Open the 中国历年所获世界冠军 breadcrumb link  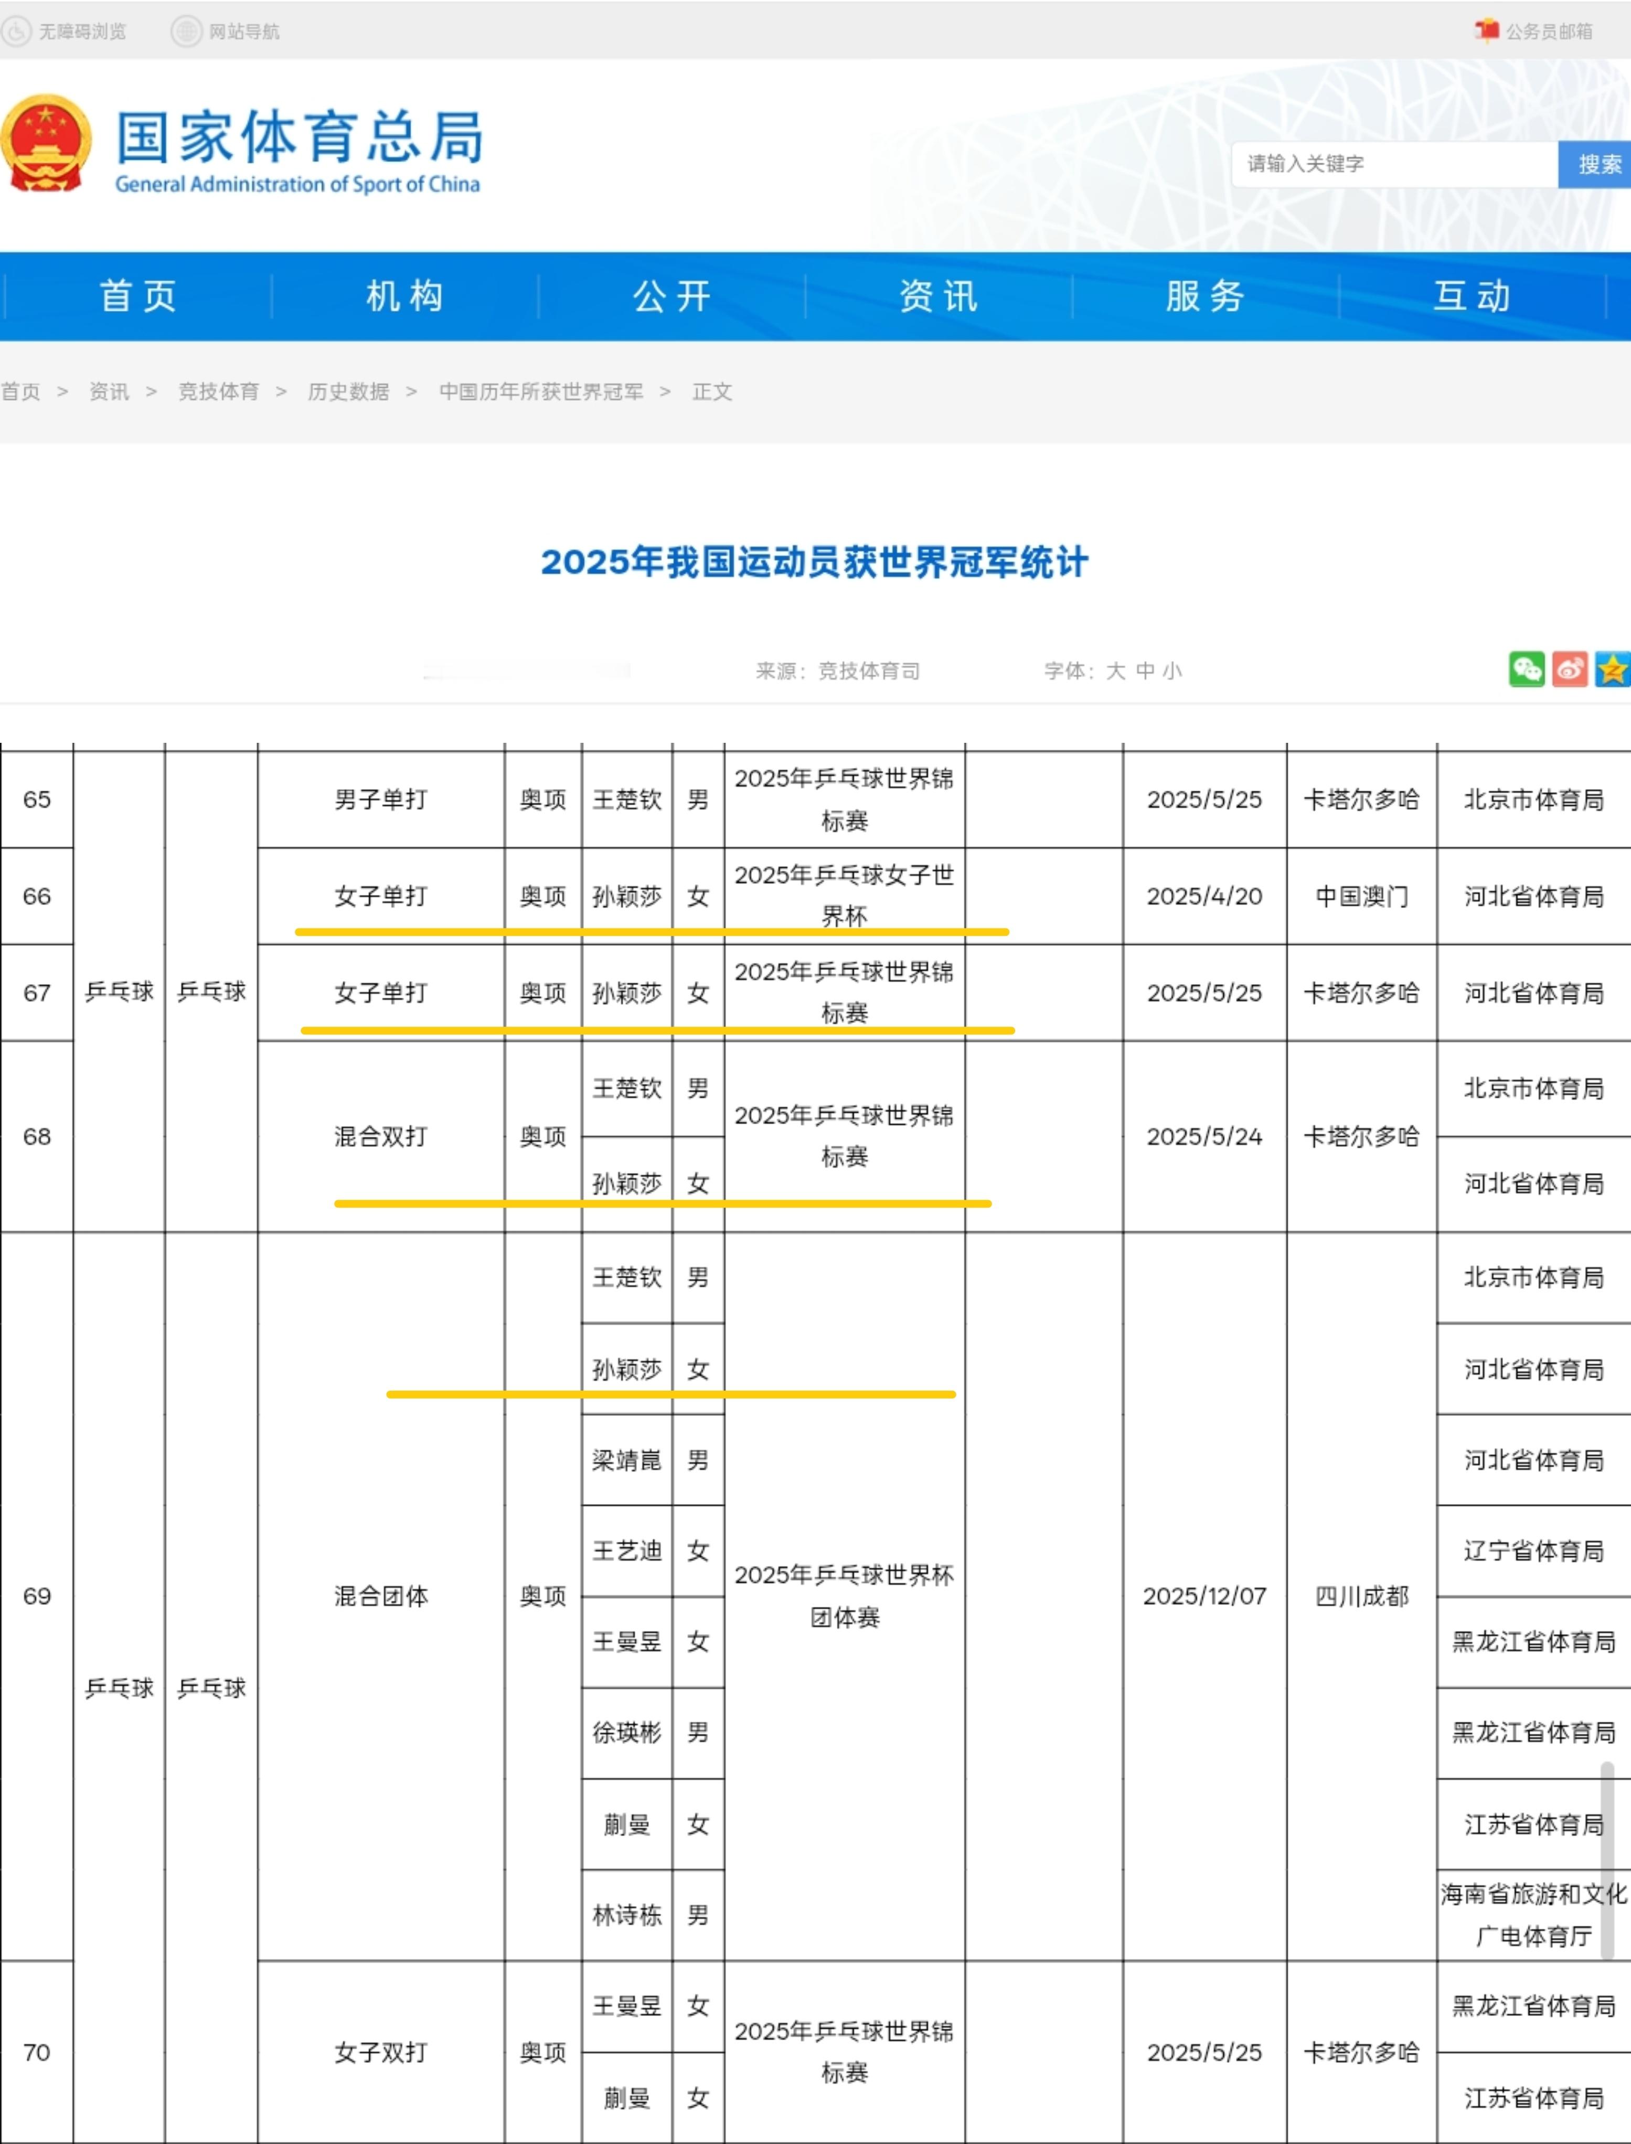coord(541,391)
